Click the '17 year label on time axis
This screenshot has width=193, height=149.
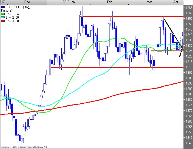(x=2, y=2)
